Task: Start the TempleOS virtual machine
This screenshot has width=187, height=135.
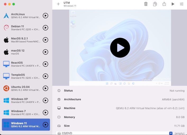Action: 45,76
